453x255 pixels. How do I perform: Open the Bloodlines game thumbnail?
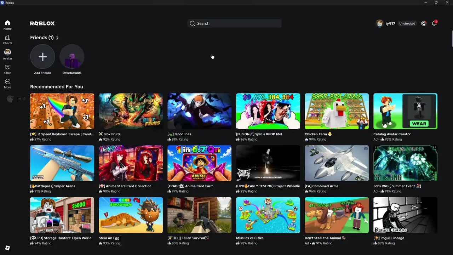tap(199, 111)
